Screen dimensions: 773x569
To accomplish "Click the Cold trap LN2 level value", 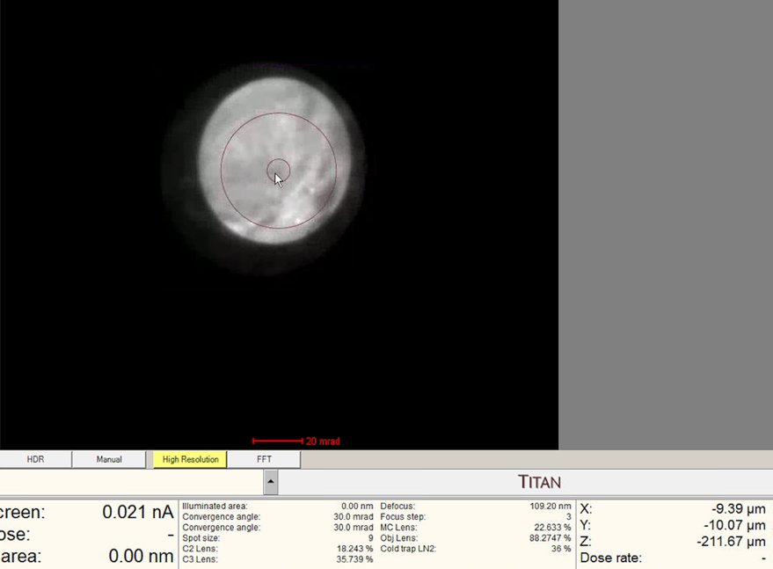I will point(561,549).
